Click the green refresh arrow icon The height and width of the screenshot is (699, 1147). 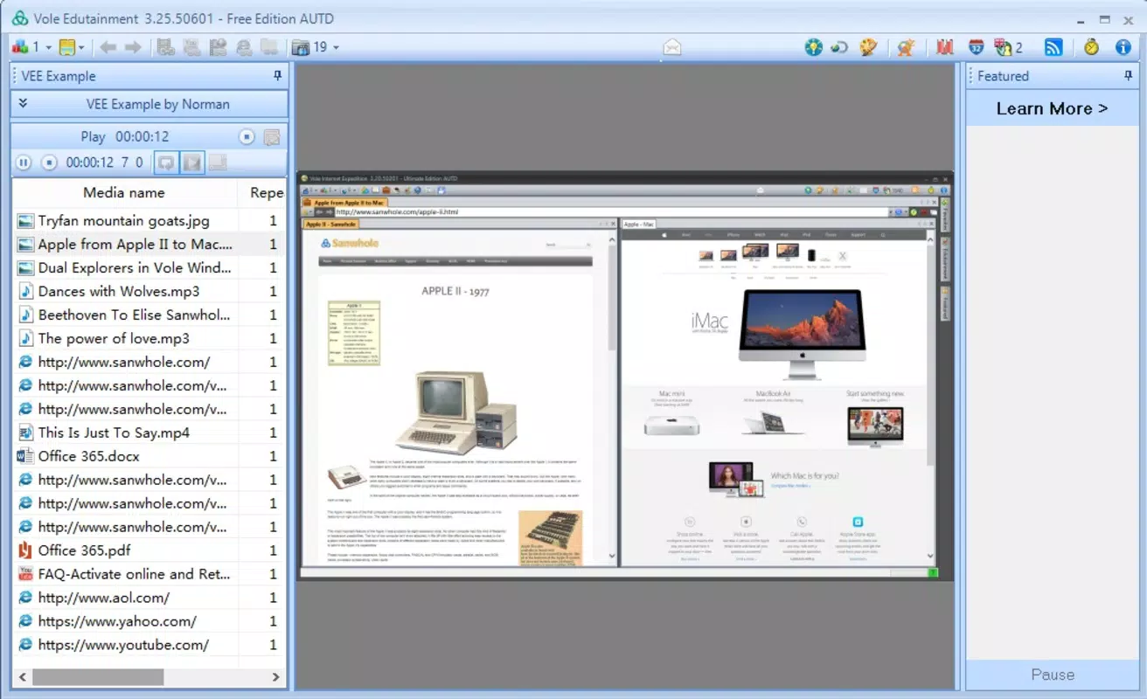click(839, 47)
